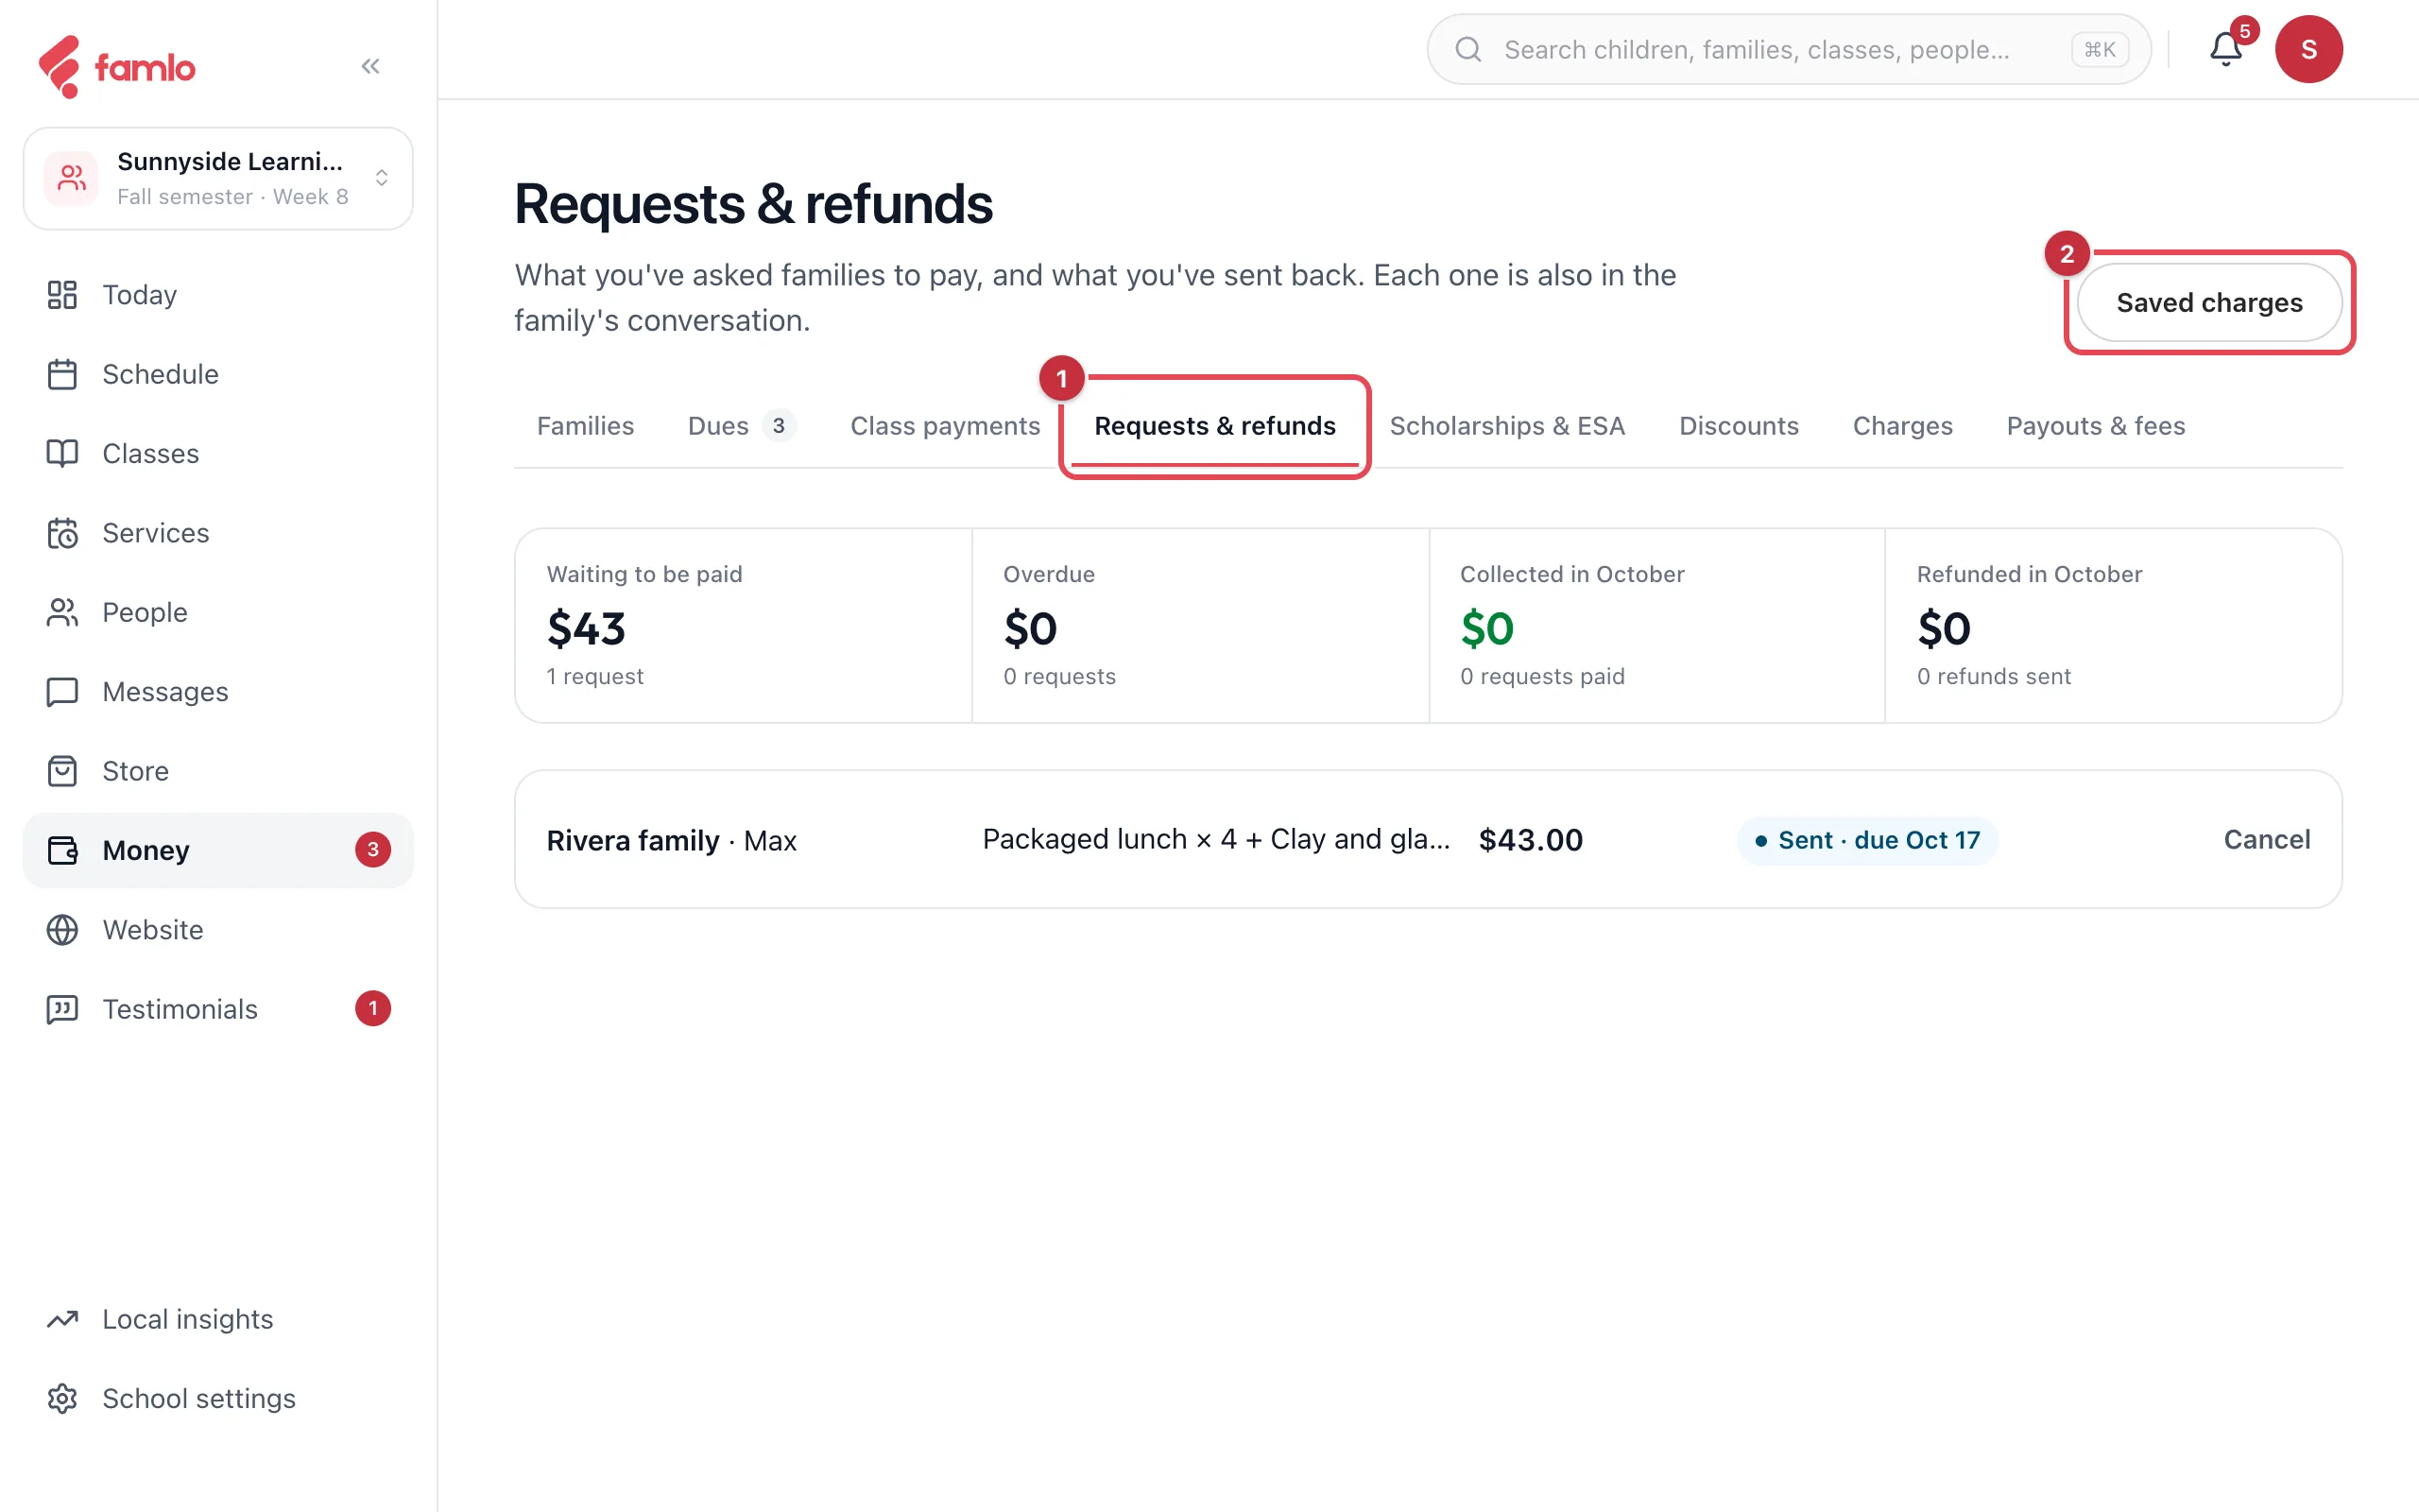Image resolution: width=2419 pixels, height=1512 pixels.
Task: Click the Packaged lunch × 4 description
Action: click(1215, 839)
